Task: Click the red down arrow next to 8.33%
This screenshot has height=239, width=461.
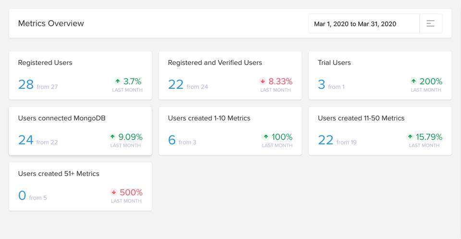Action: (x=263, y=81)
